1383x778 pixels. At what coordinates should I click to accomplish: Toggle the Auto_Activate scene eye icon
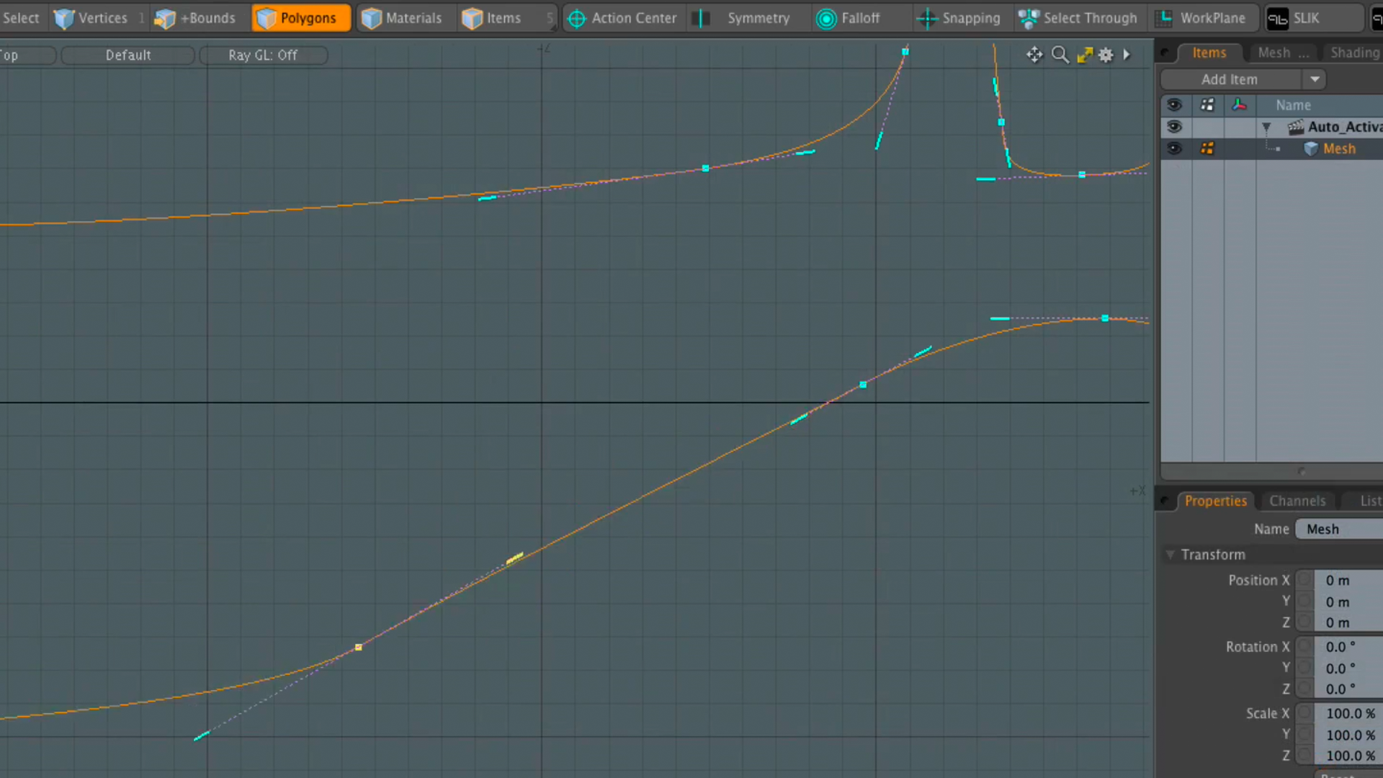coord(1175,127)
